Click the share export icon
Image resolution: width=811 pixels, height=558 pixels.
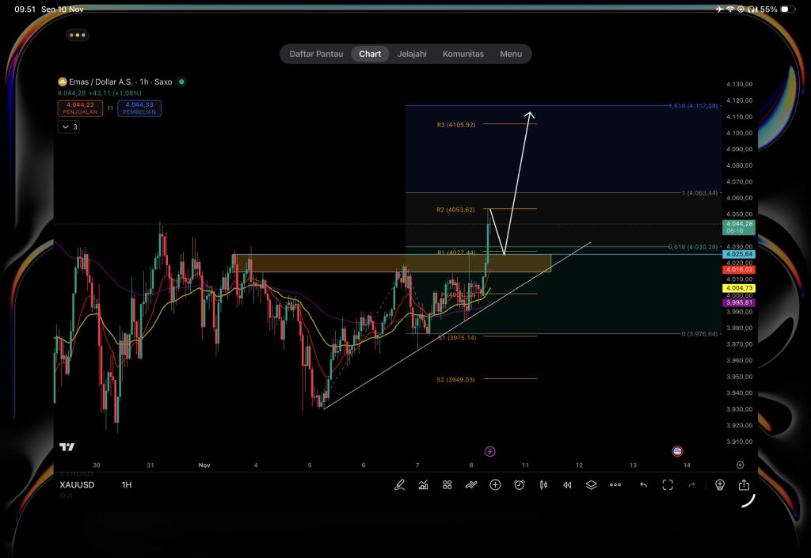(x=744, y=484)
